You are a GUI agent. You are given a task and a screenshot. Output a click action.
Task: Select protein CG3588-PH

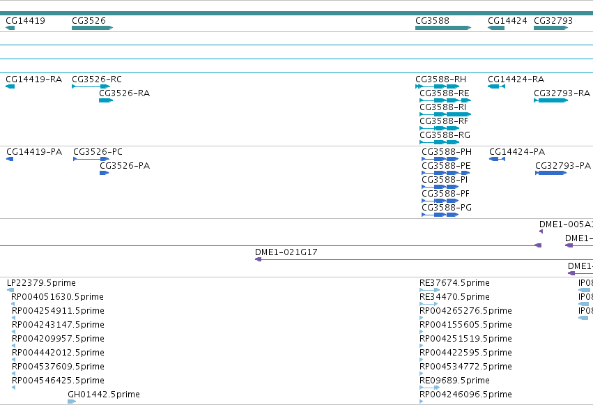coord(447,152)
